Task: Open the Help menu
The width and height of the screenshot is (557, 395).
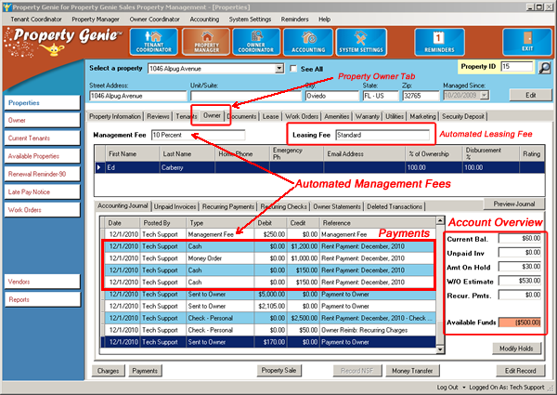Action: point(324,20)
